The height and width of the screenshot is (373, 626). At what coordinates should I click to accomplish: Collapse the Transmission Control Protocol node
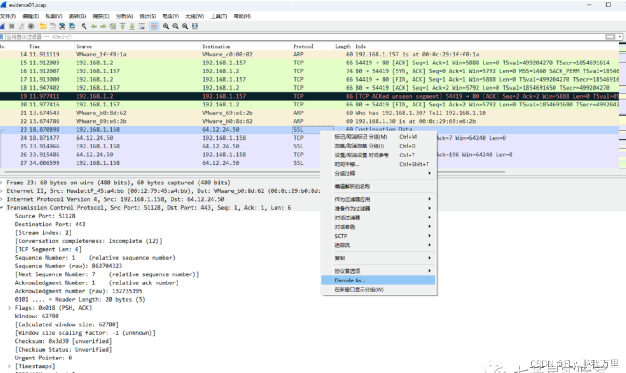(x=2, y=208)
